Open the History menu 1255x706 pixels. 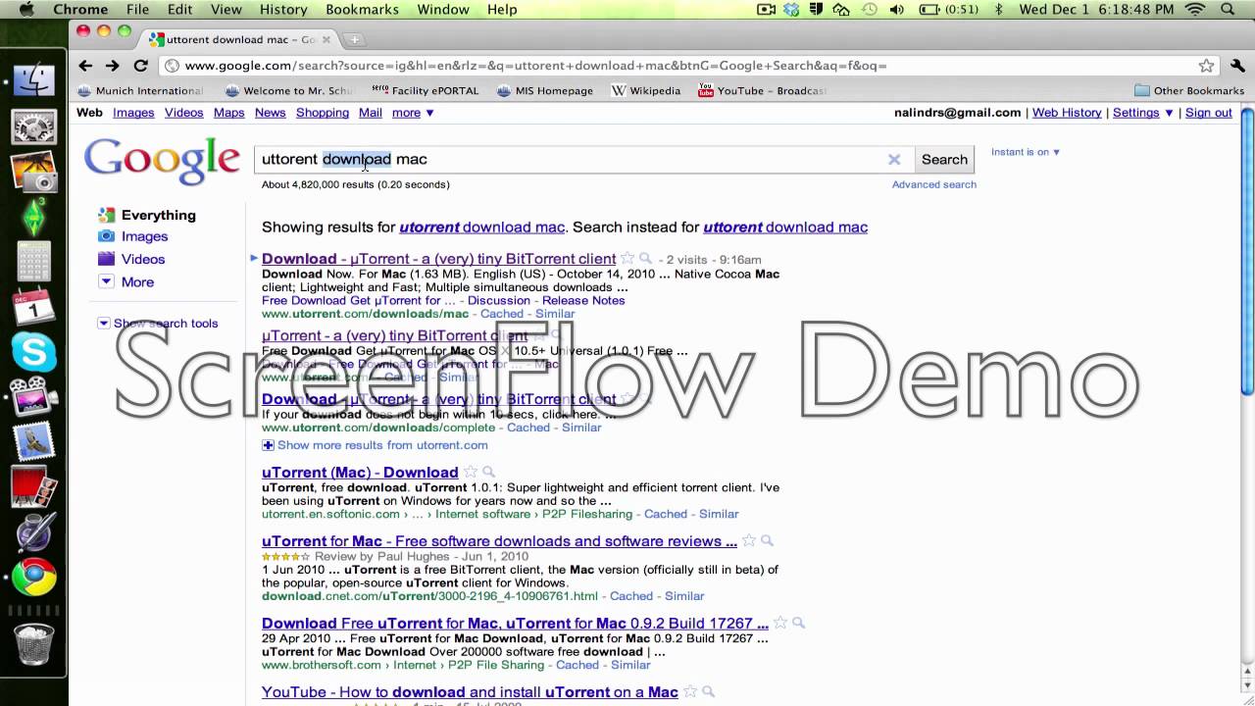pos(283,9)
